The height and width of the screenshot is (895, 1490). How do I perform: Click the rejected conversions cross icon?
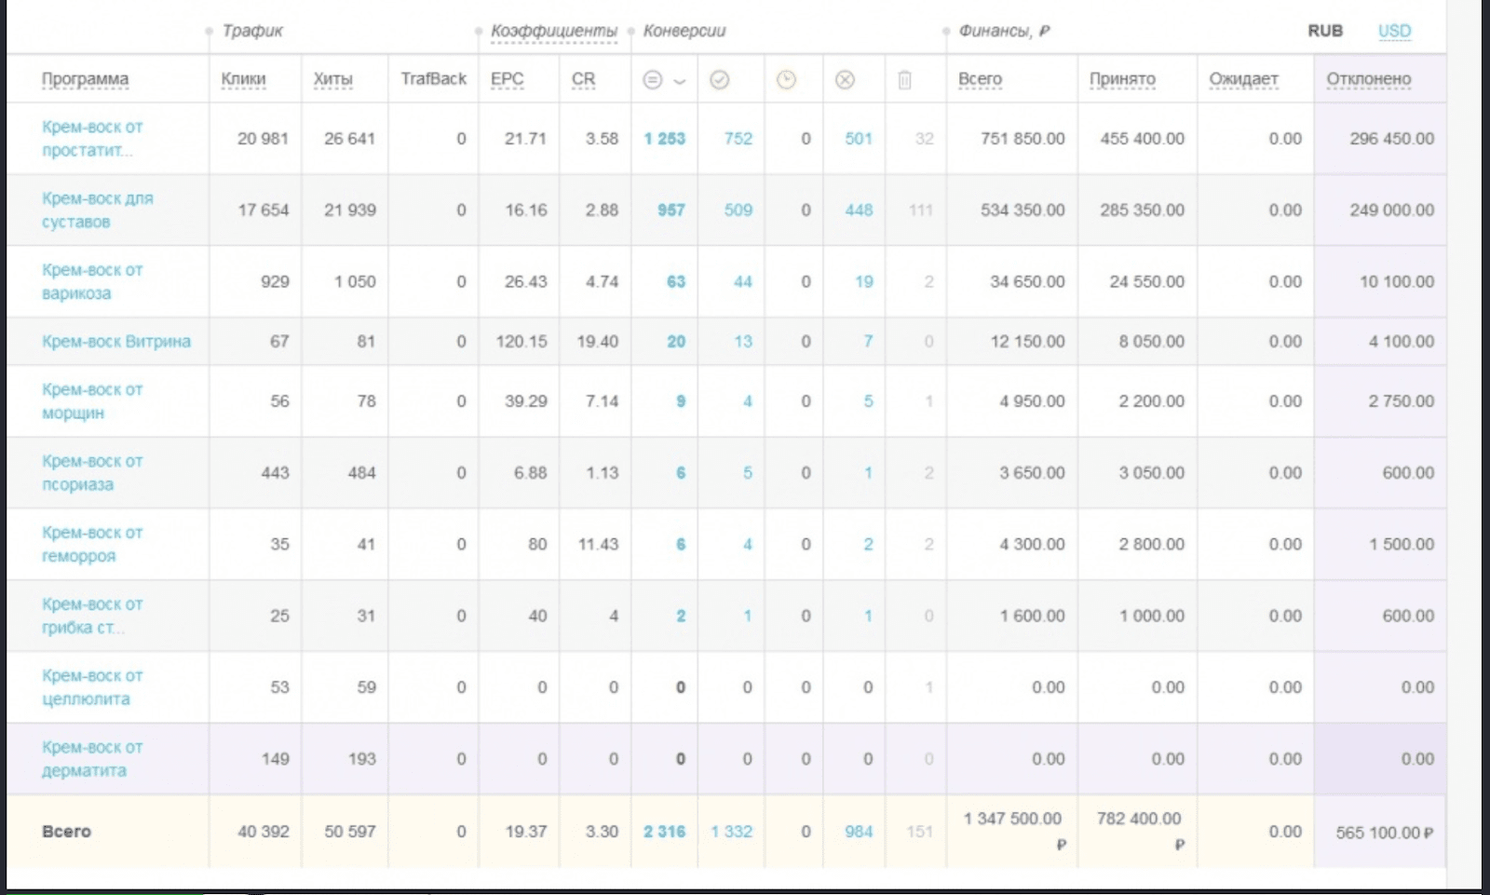tap(845, 80)
